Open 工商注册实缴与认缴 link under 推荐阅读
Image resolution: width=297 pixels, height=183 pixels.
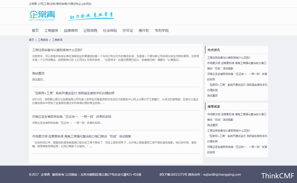tap(229, 131)
